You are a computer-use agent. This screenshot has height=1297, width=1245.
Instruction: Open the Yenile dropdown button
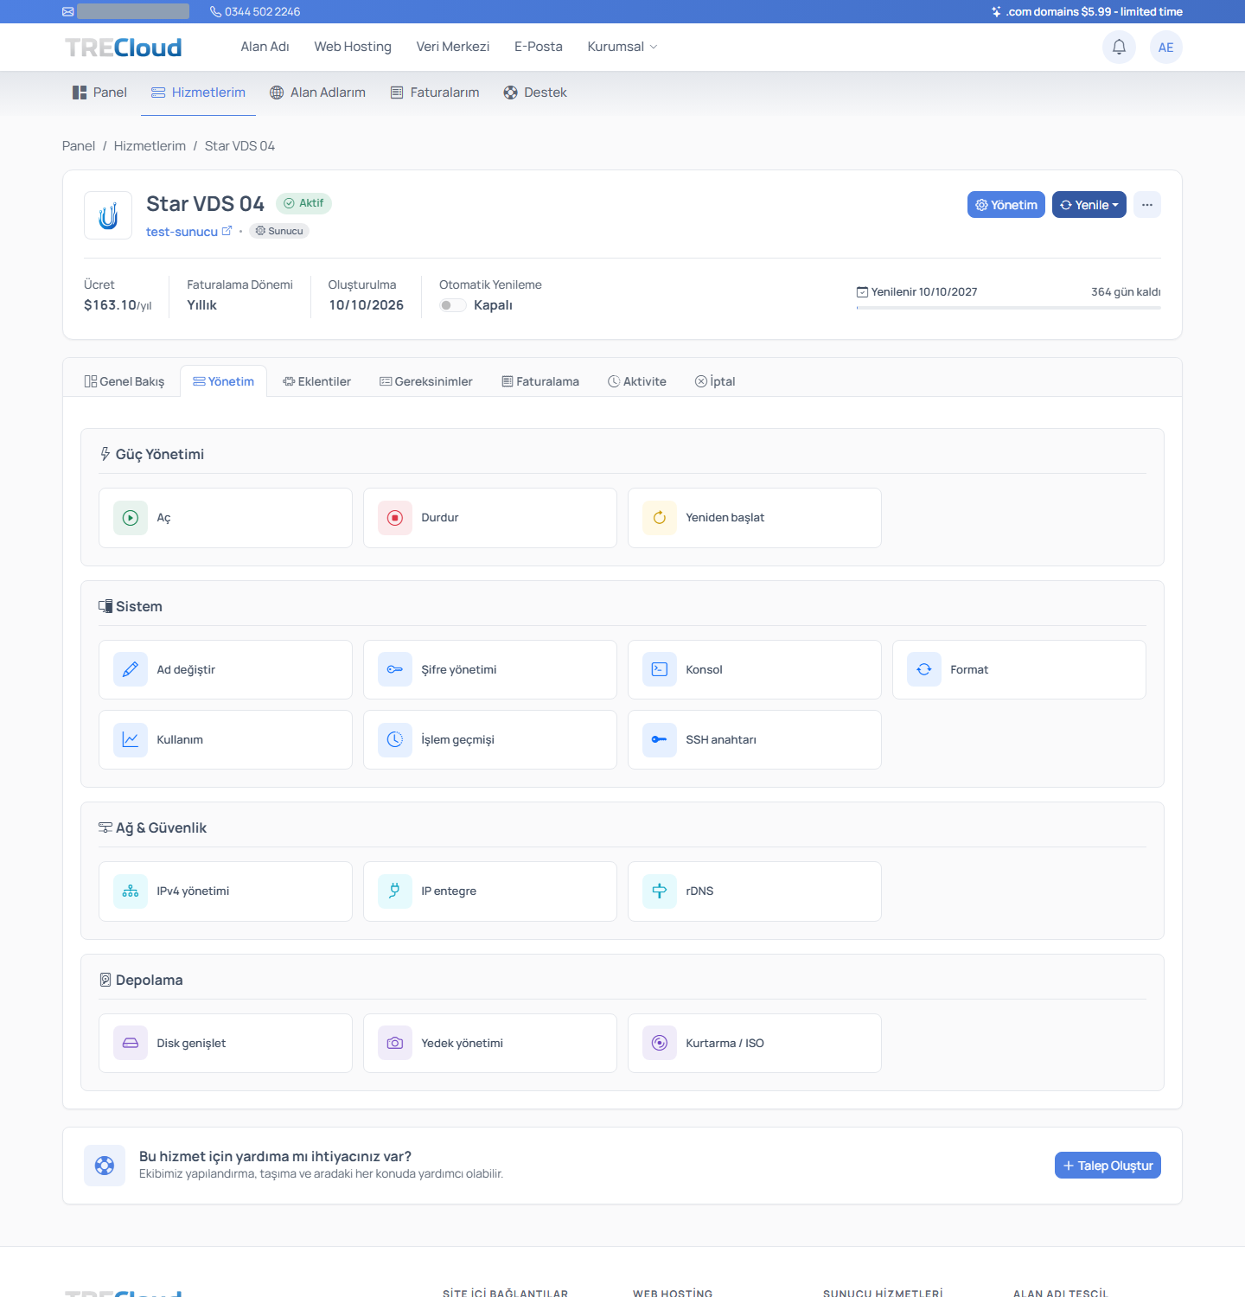(1089, 205)
